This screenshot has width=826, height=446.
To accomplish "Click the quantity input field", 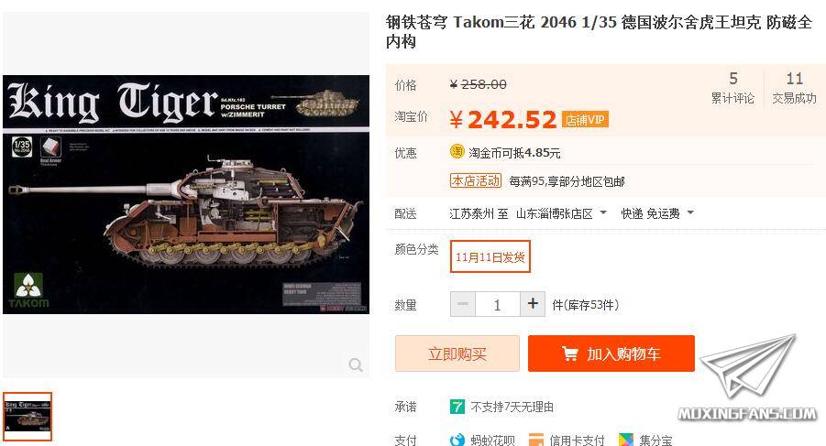I will click(x=497, y=304).
